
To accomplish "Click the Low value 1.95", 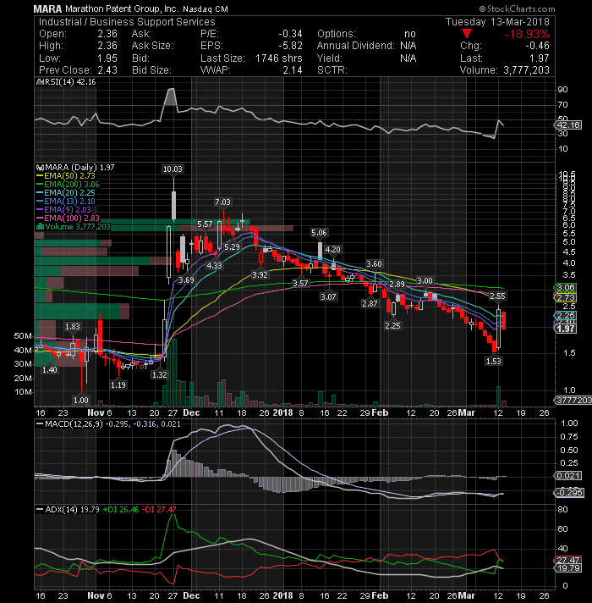I will click(x=107, y=58).
